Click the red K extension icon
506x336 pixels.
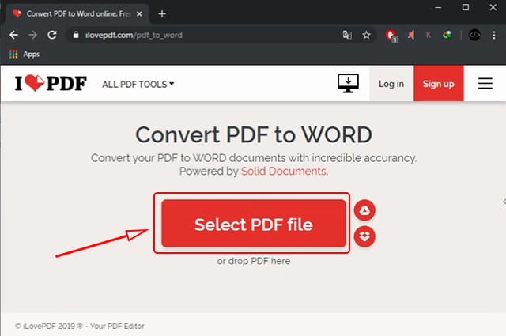tap(429, 35)
